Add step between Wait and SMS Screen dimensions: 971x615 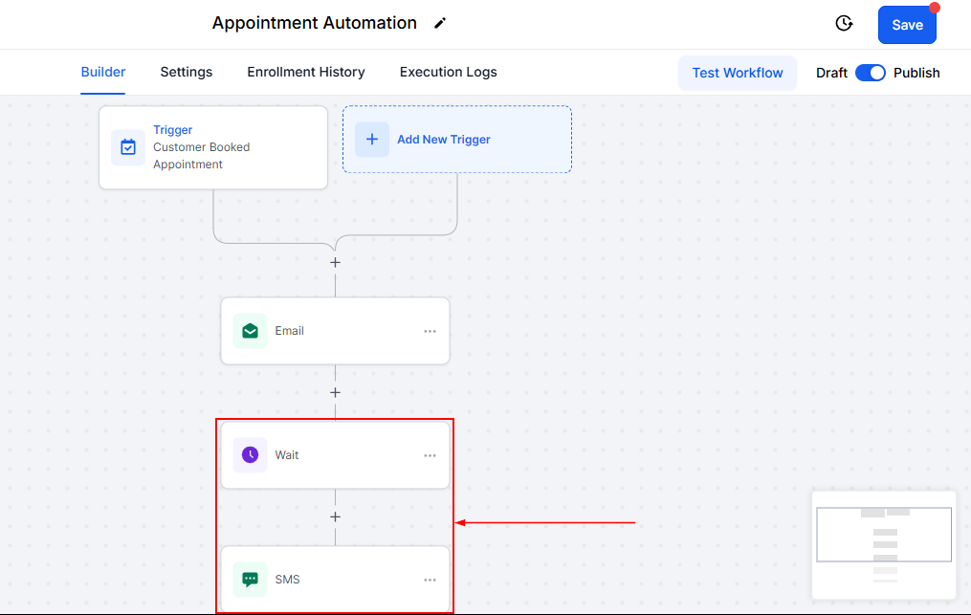tap(335, 516)
